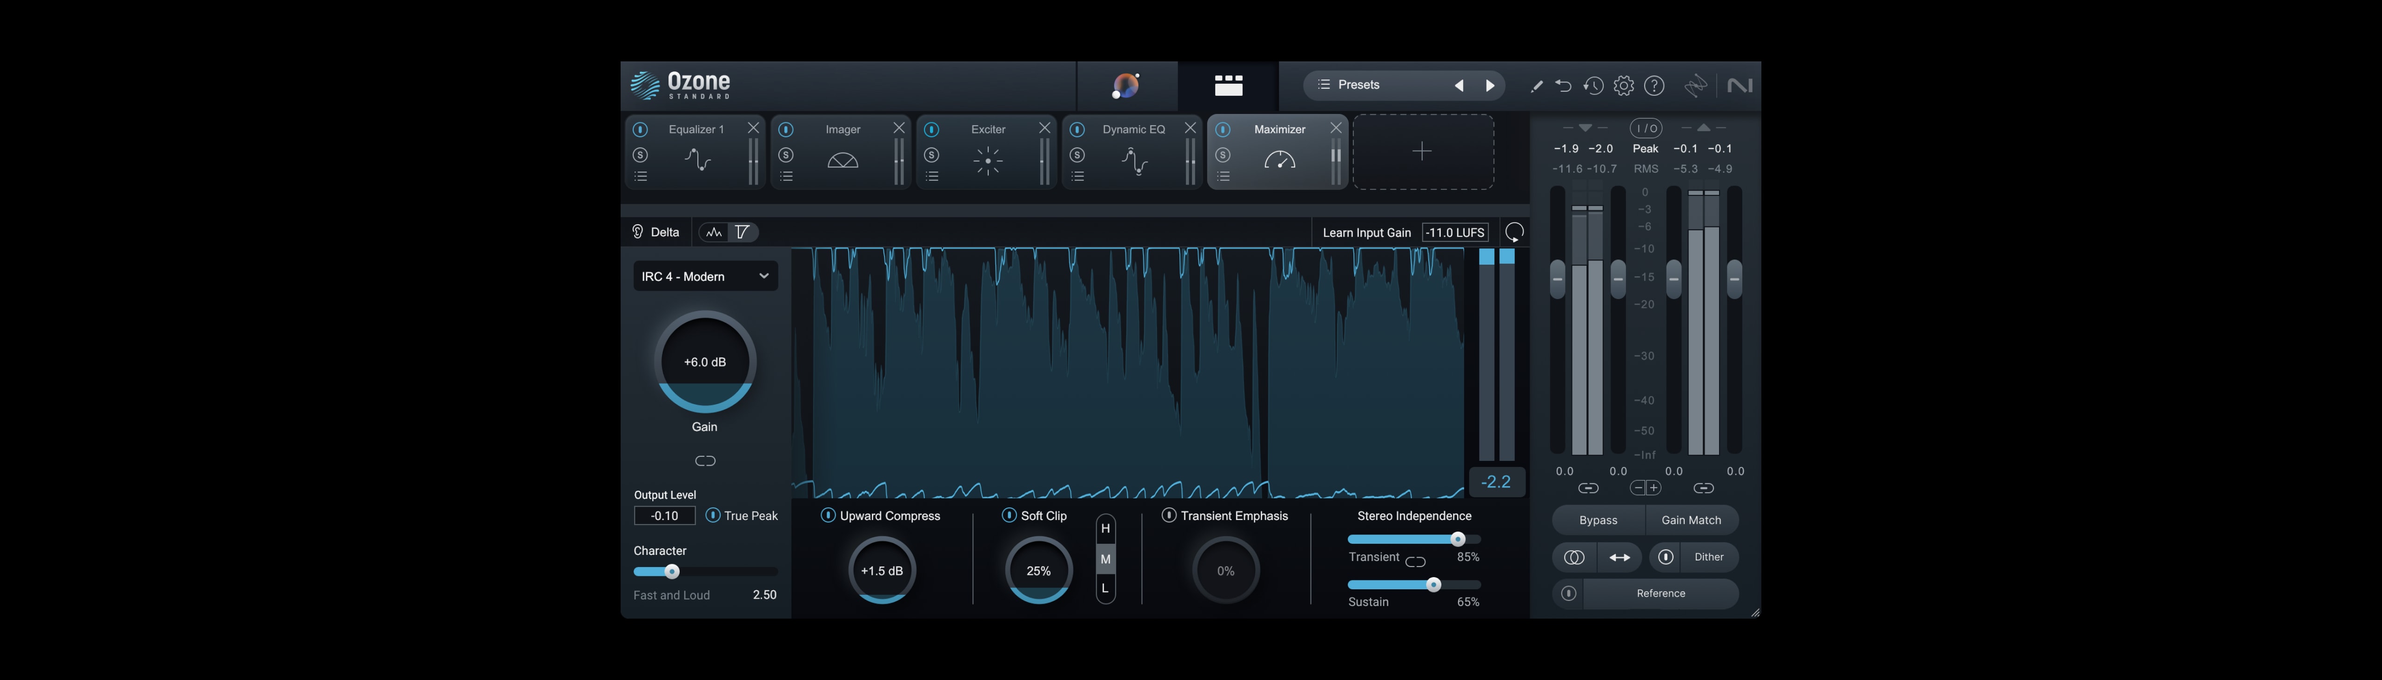Enable Delta listening
This screenshot has height=680, width=2382.
pos(656,232)
